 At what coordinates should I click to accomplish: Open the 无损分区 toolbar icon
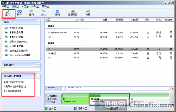pyautogui.click(x=73, y=11)
